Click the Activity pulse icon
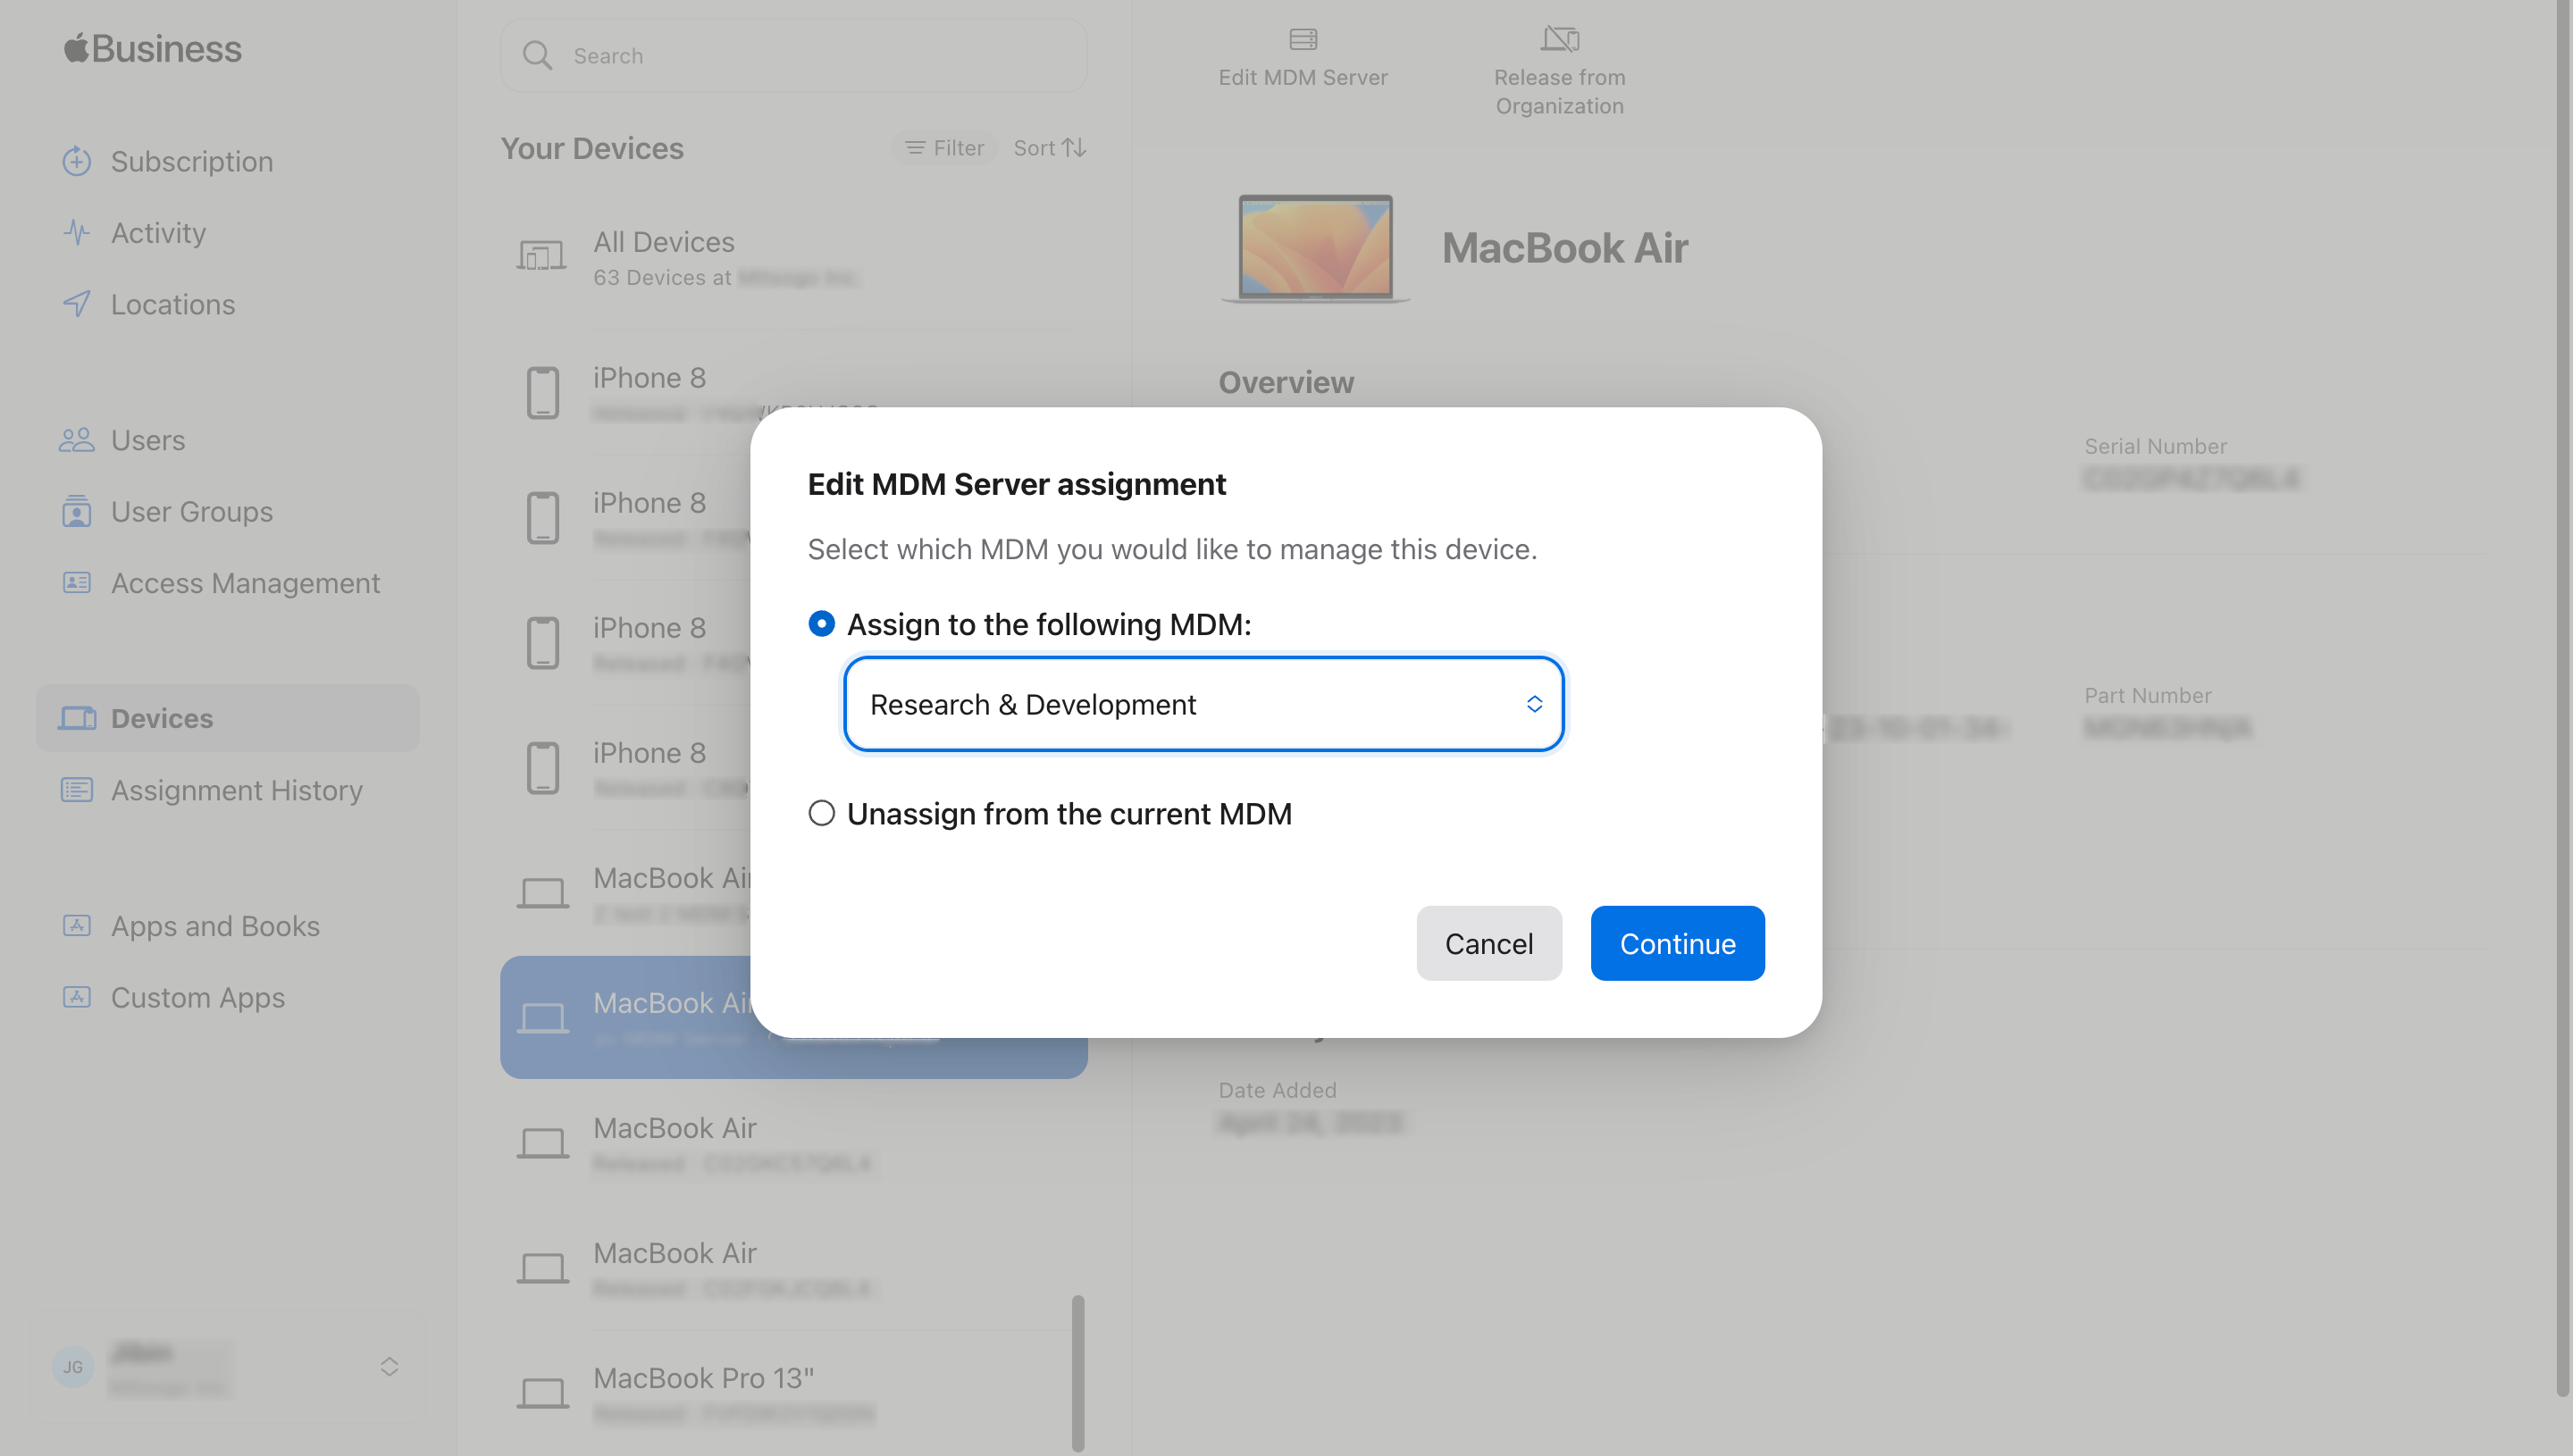Viewport: 2573px width, 1456px height. tap(77, 232)
